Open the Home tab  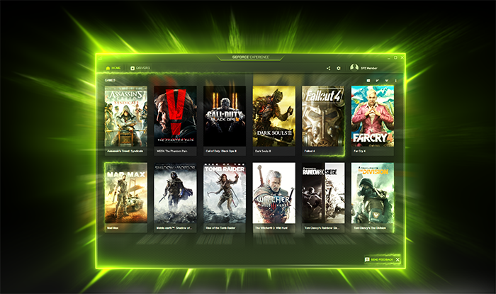tap(113, 68)
